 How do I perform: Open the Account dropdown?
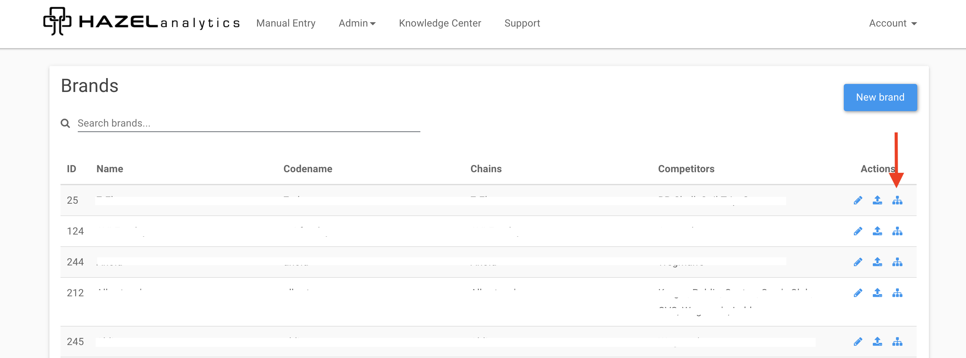(893, 23)
